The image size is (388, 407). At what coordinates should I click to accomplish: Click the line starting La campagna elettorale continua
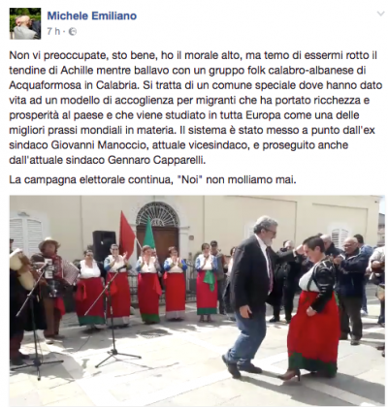152,179
